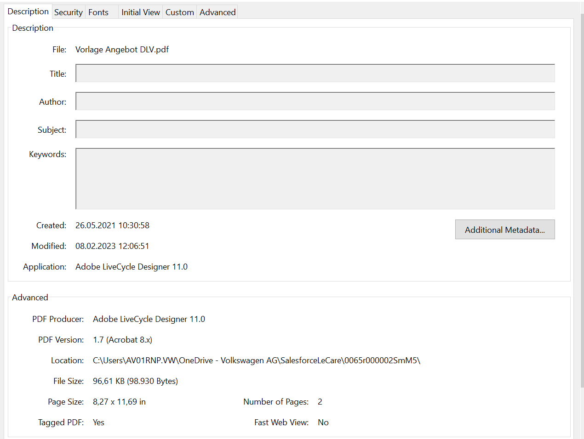Open the Security tab

68,12
